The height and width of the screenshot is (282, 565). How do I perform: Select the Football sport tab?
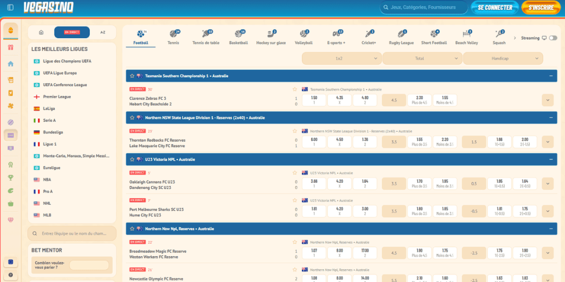tap(141, 38)
